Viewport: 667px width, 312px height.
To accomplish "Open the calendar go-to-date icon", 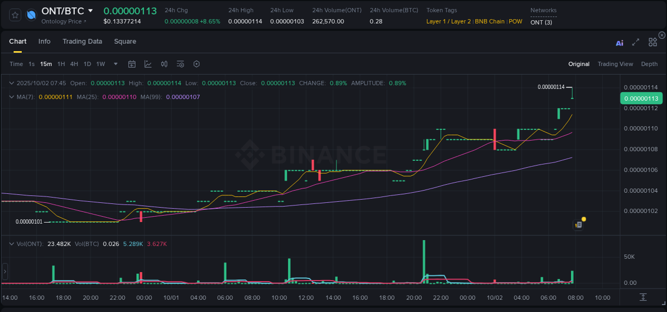I will [x=132, y=64].
